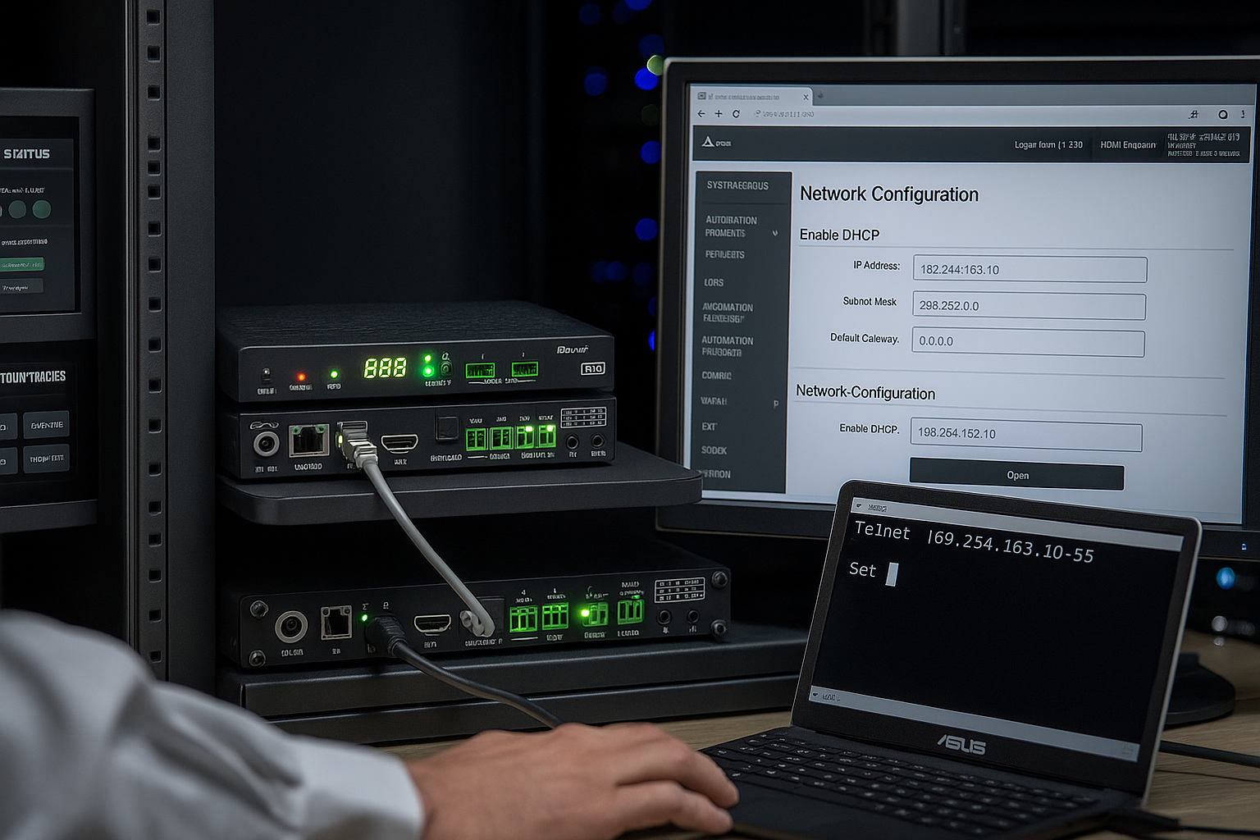This screenshot has width=1260, height=840.
Task: Select the Comric sidebar item
Action: [x=716, y=376]
